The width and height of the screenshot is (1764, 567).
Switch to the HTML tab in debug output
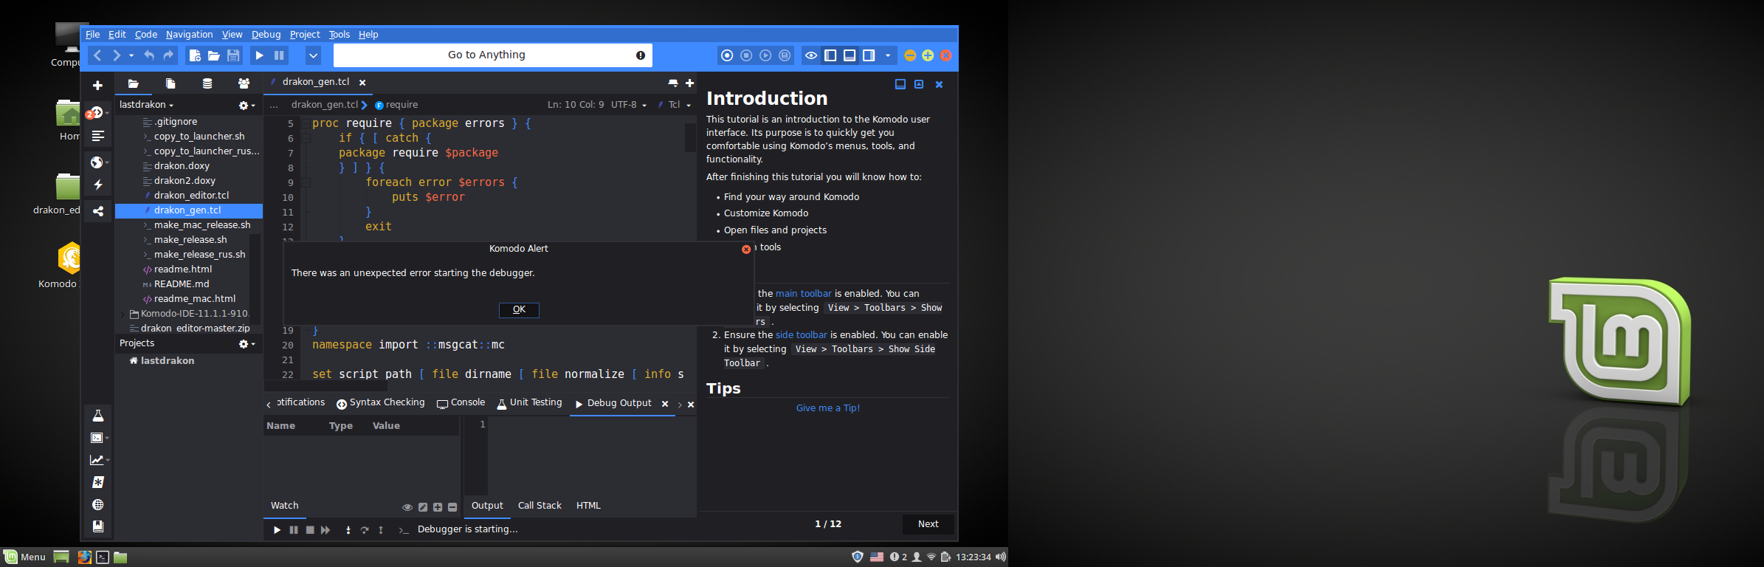tap(588, 506)
